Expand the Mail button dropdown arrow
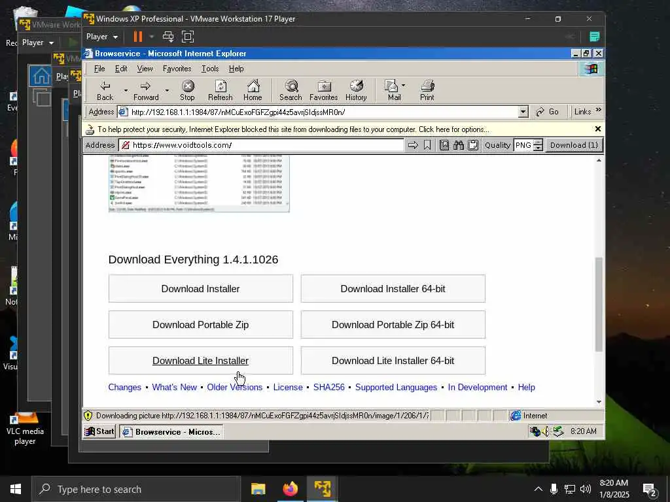Viewport: 670px width, 502px height. tap(403, 86)
